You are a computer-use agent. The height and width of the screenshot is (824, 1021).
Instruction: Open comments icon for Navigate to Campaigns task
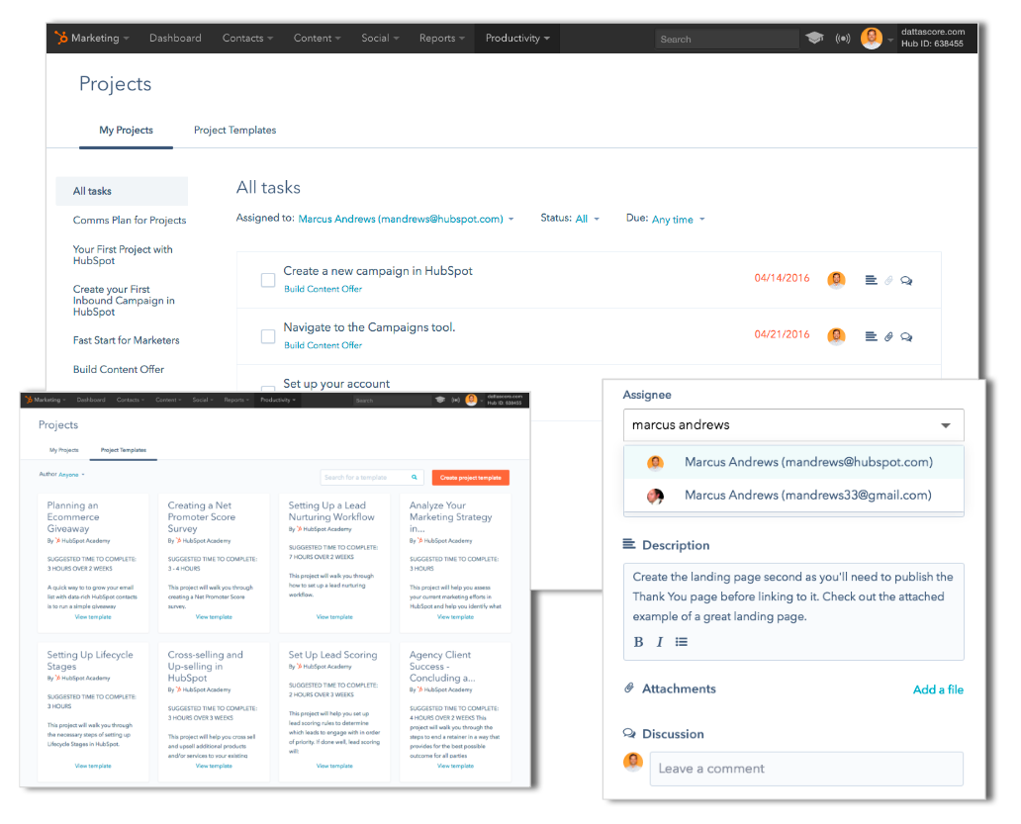click(906, 337)
